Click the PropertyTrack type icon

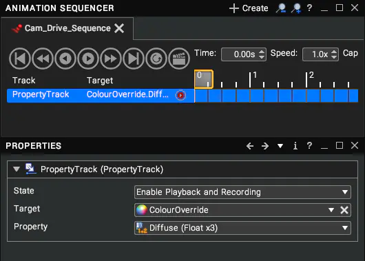coord(31,169)
